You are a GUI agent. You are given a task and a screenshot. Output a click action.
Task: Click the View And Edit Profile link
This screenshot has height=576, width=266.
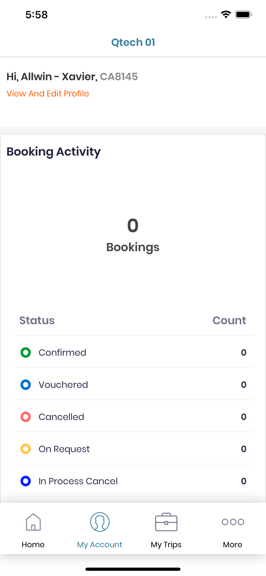(48, 94)
